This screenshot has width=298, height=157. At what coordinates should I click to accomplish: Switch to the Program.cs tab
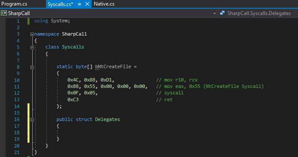(14, 4)
